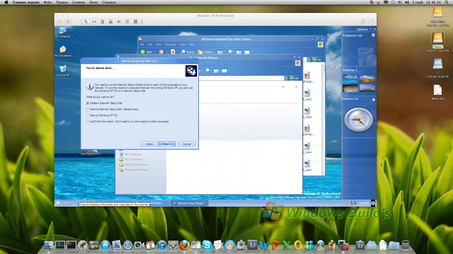
Task: Open Keys.txt file on desktop
Action: pos(438,93)
